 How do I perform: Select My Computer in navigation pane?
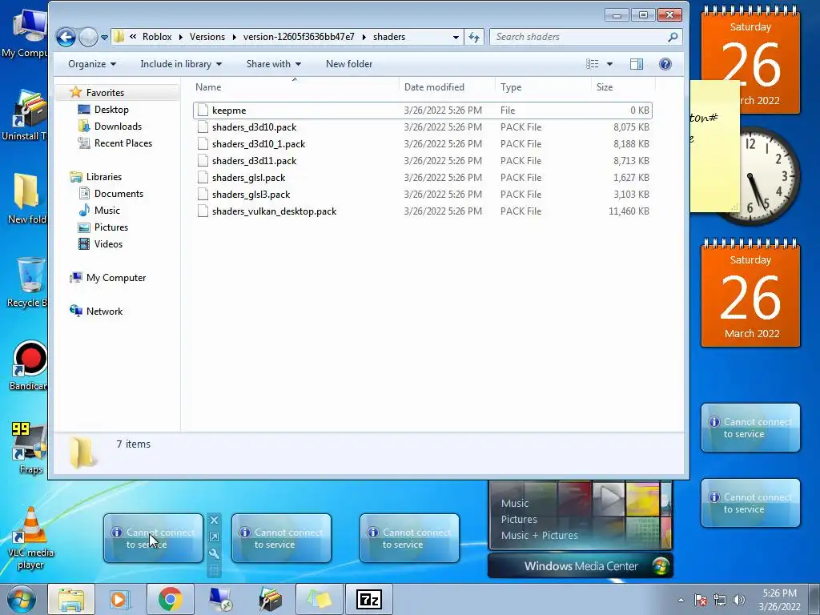(x=108, y=278)
